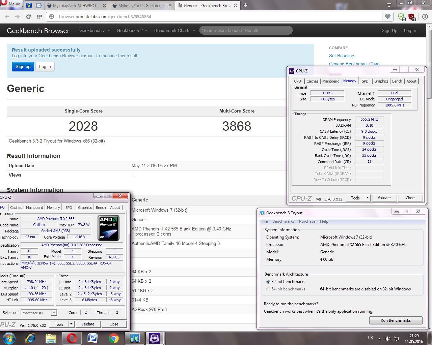Open the Windows Start button

pos(8,338)
